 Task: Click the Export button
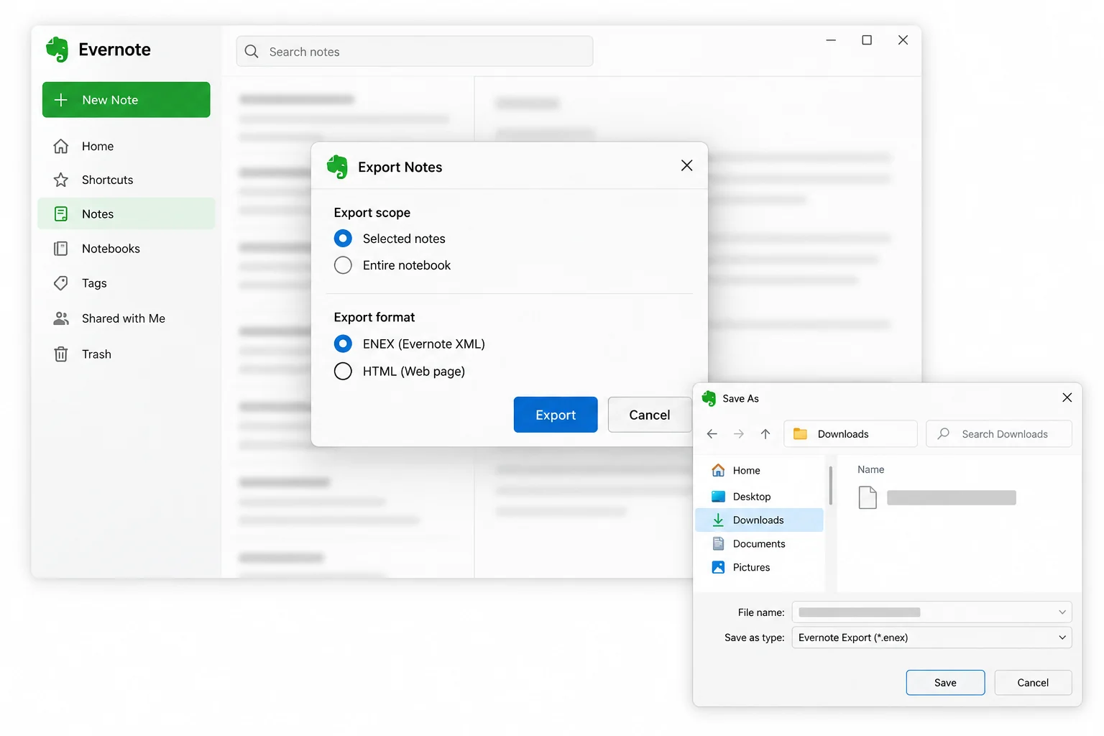pos(556,415)
